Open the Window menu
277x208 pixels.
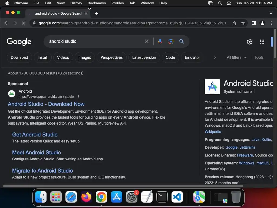(x=147, y=3)
